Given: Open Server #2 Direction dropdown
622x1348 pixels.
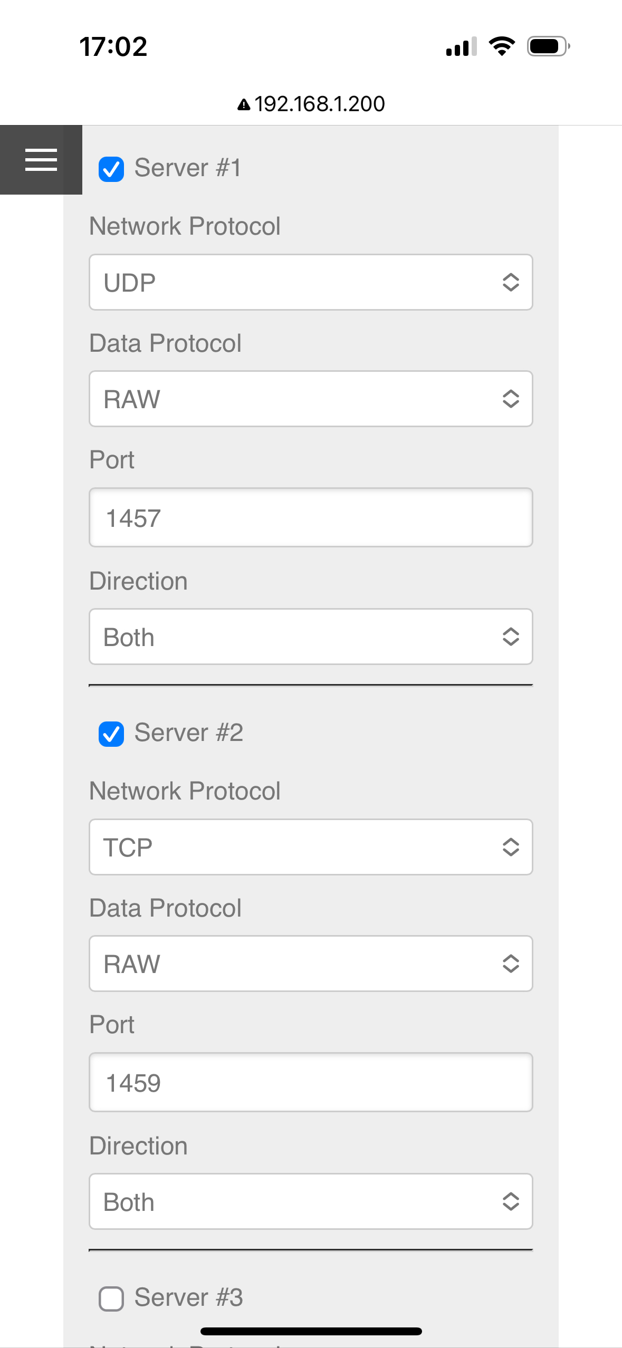Looking at the screenshot, I should point(311,1201).
